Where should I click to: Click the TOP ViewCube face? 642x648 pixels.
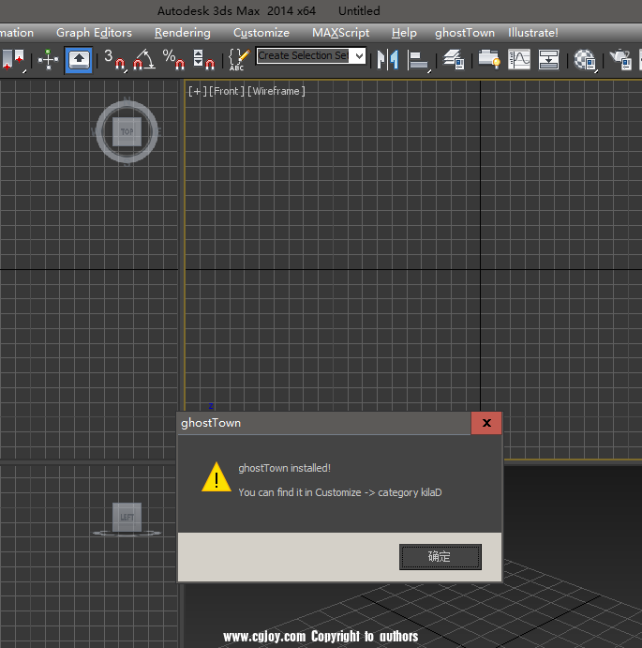127,132
